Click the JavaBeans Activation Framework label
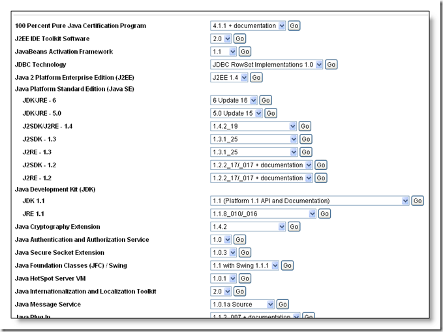The image size is (443, 332). click(64, 52)
